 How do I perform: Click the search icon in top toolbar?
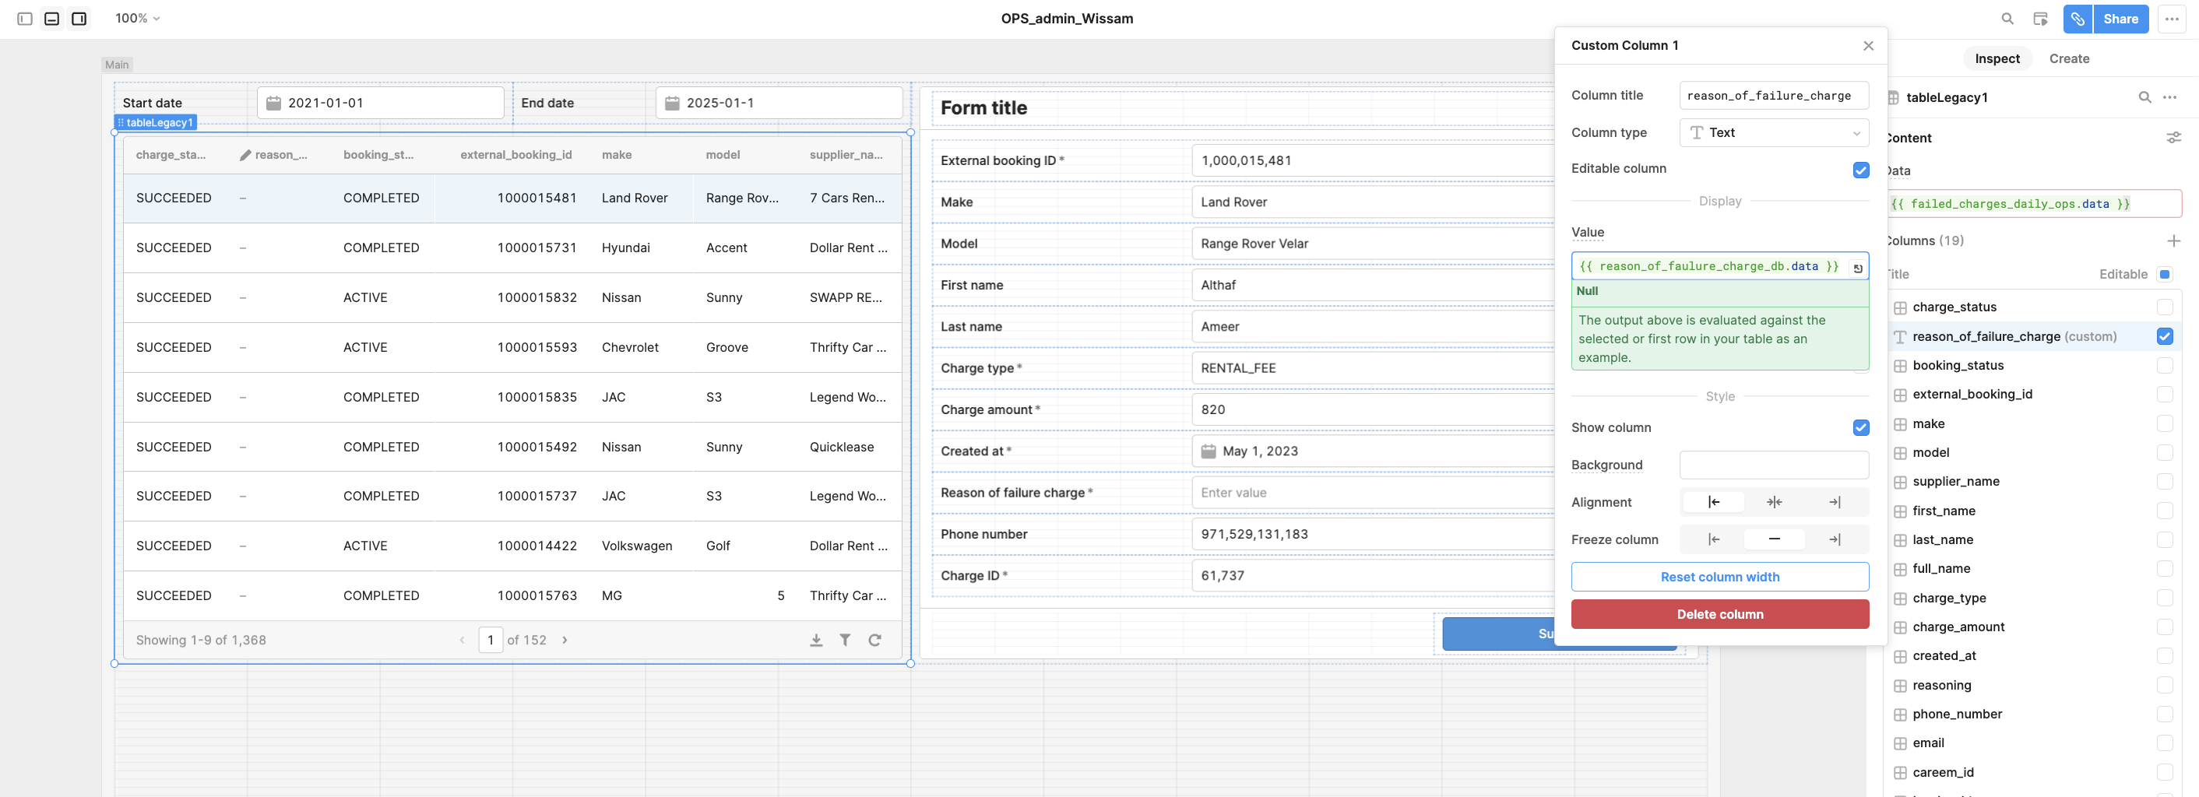pyautogui.click(x=2007, y=19)
